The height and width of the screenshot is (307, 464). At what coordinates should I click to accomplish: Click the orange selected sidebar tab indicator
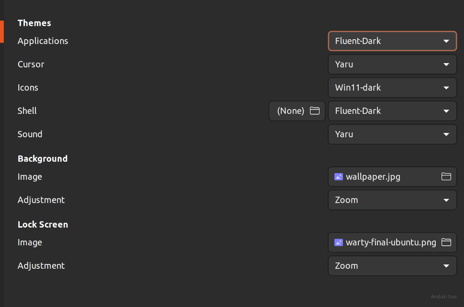[x=2, y=32]
